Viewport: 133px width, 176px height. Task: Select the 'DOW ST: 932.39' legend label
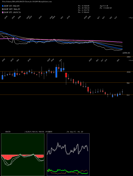click(x=11, y=6)
